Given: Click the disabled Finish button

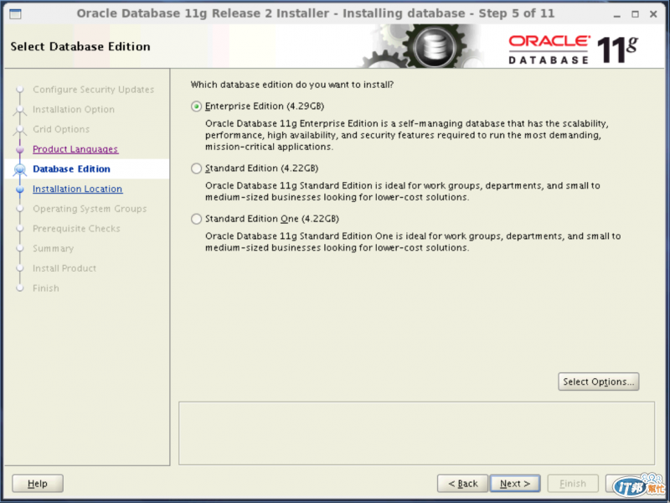Looking at the screenshot, I should pyautogui.click(x=573, y=484).
